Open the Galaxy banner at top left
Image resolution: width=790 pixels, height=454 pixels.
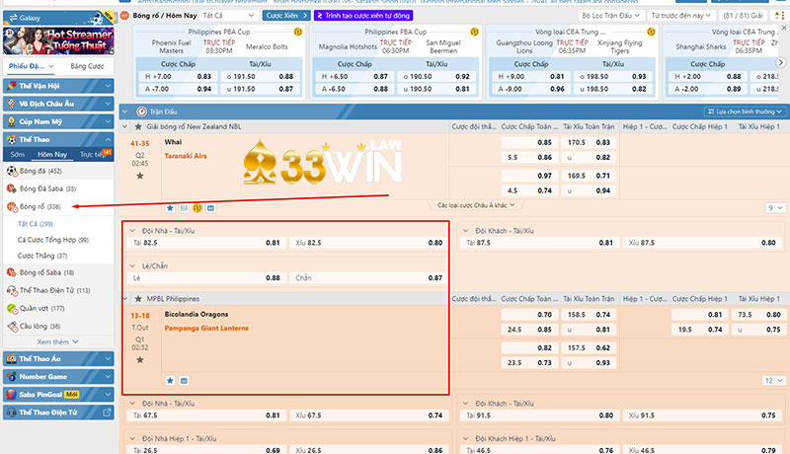(30, 16)
